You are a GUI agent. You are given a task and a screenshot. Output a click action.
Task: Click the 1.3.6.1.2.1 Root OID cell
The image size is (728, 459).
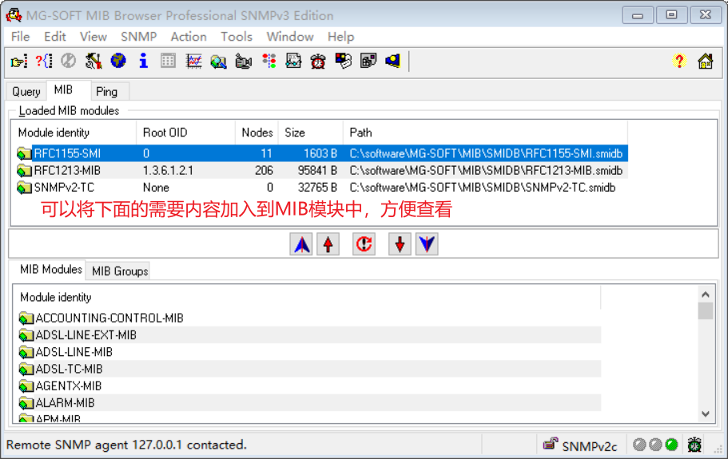point(168,171)
